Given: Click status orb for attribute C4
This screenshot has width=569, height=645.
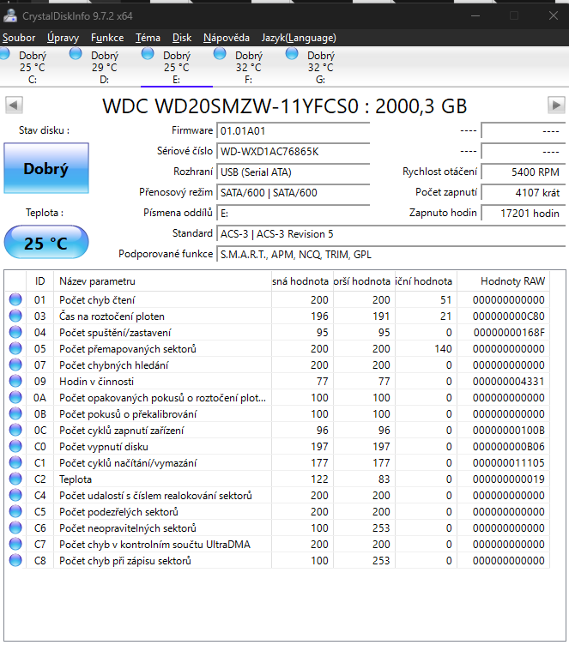Looking at the screenshot, I should pos(15,495).
